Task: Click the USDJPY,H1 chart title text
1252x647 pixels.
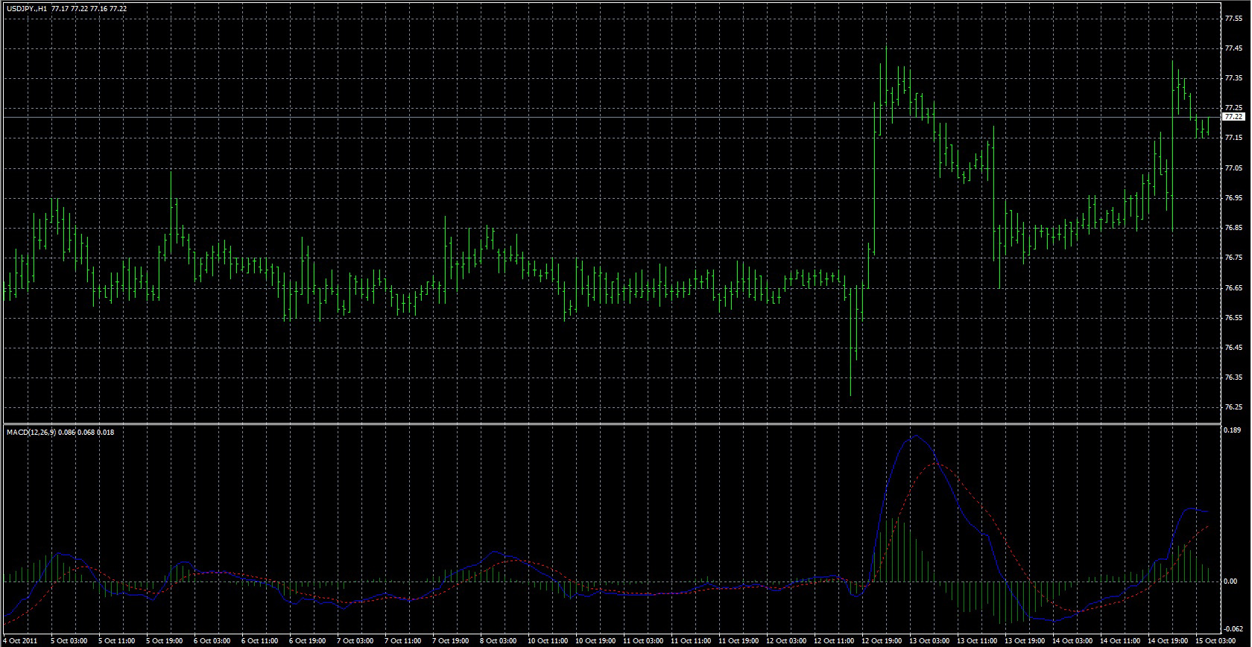Action: click(x=28, y=9)
